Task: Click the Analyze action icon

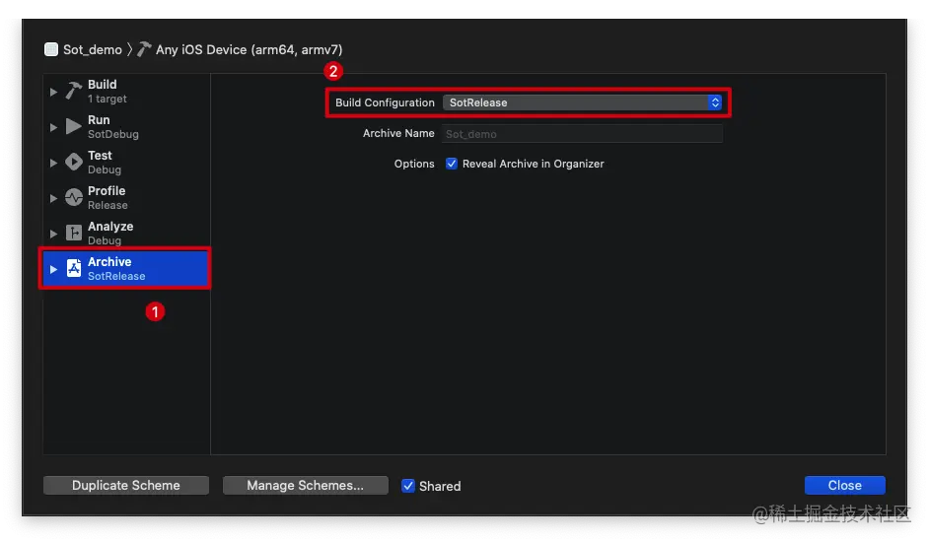Action: tap(73, 233)
